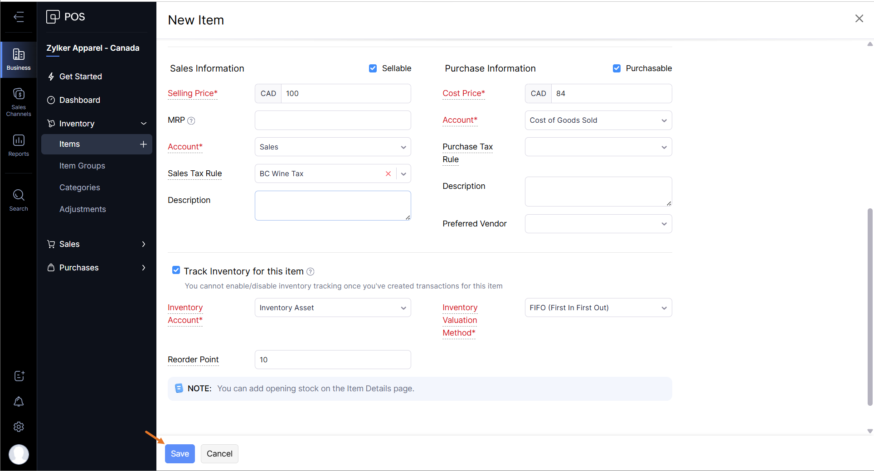Screen dimensions: 874x471
Task: Expand the Purchase Tax Rule dropdown
Action: click(x=598, y=147)
